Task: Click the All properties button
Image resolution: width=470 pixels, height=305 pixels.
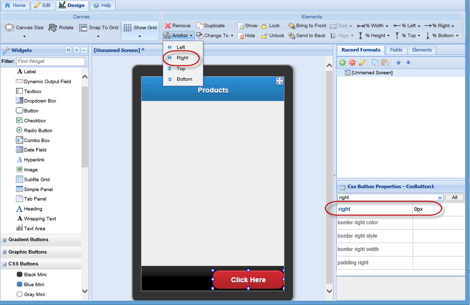Action: pyautogui.click(x=454, y=198)
